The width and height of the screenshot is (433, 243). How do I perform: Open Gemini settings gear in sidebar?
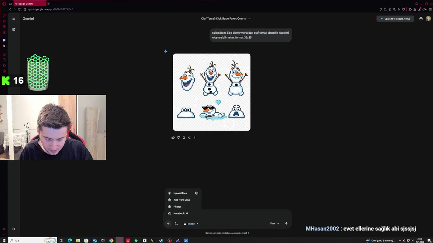(x=14, y=229)
